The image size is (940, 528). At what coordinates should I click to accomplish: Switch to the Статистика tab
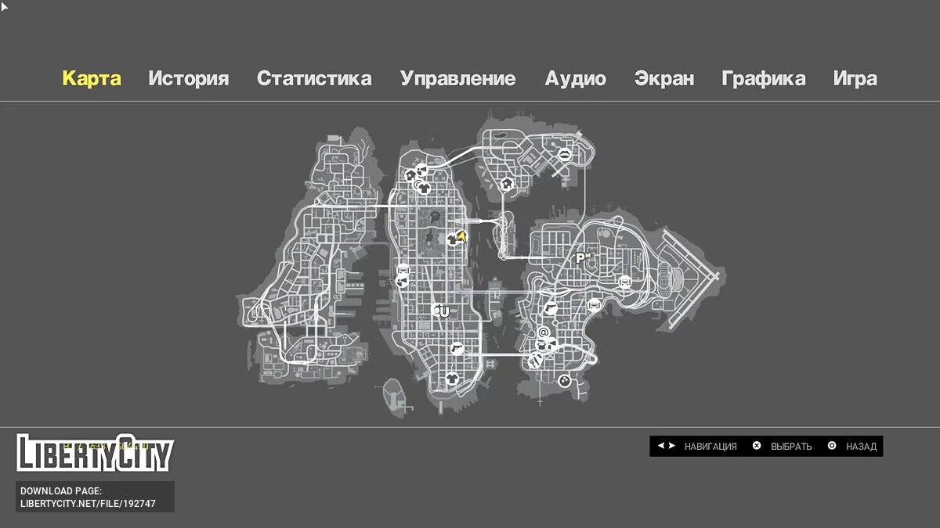click(315, 78)
